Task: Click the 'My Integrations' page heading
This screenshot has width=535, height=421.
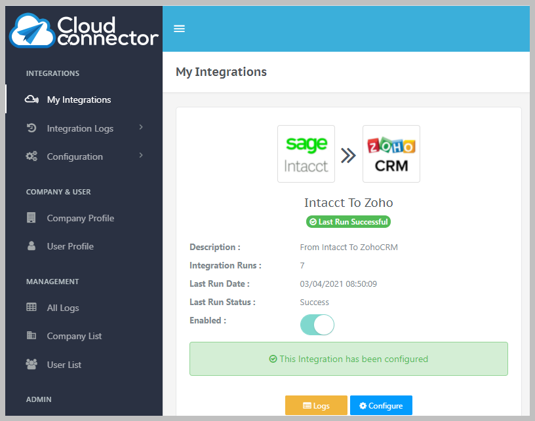Action: click(x=221, y=72)
